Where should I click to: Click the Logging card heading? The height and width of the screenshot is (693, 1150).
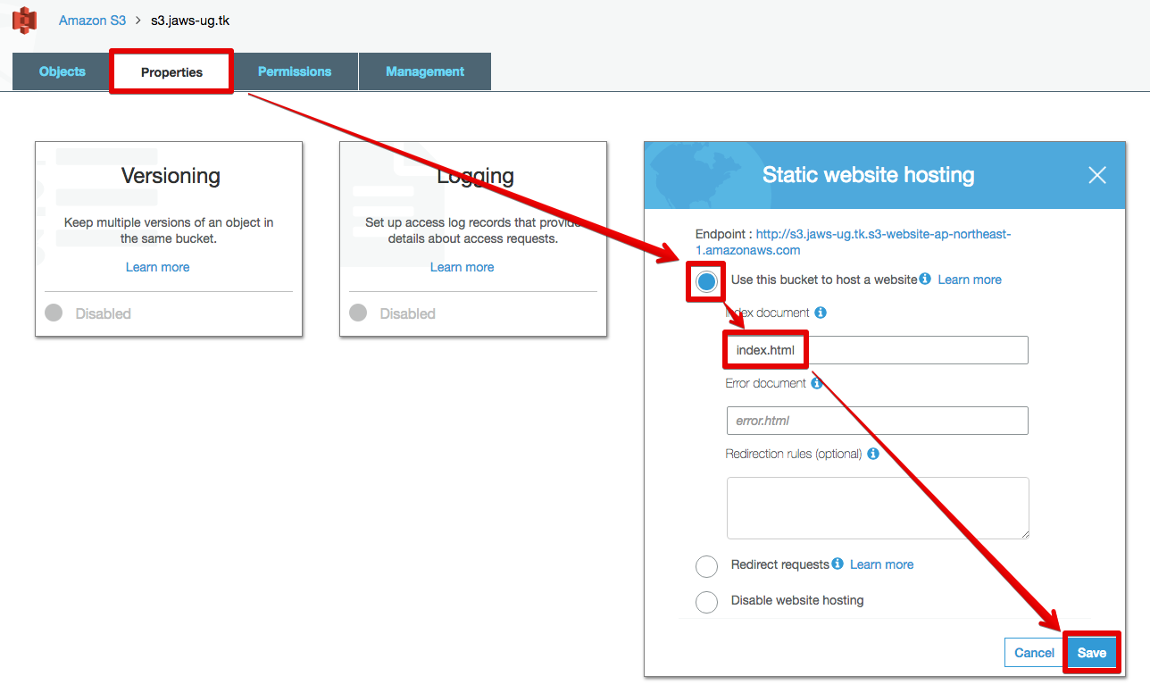(475, 176)
